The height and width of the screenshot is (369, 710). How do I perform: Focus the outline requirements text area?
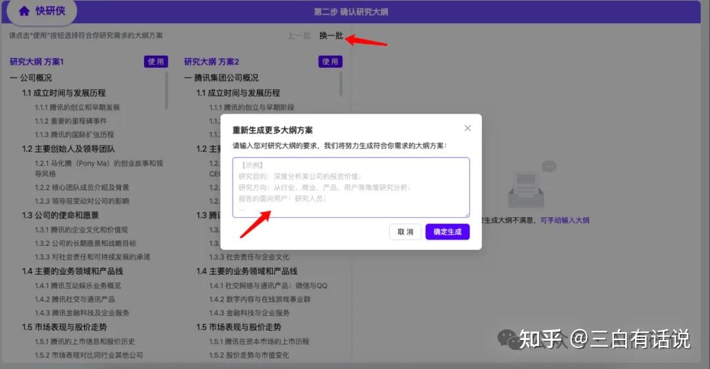[x=351, y=187]
